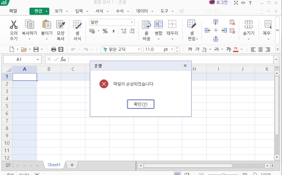Apply percent style with % icon

(x=105, y=31)
